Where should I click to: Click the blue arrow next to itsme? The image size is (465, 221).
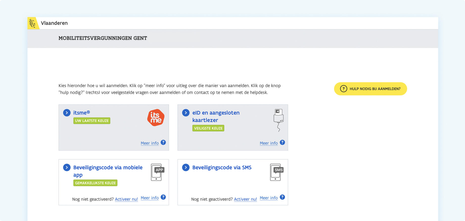click(x=67, y=113)
